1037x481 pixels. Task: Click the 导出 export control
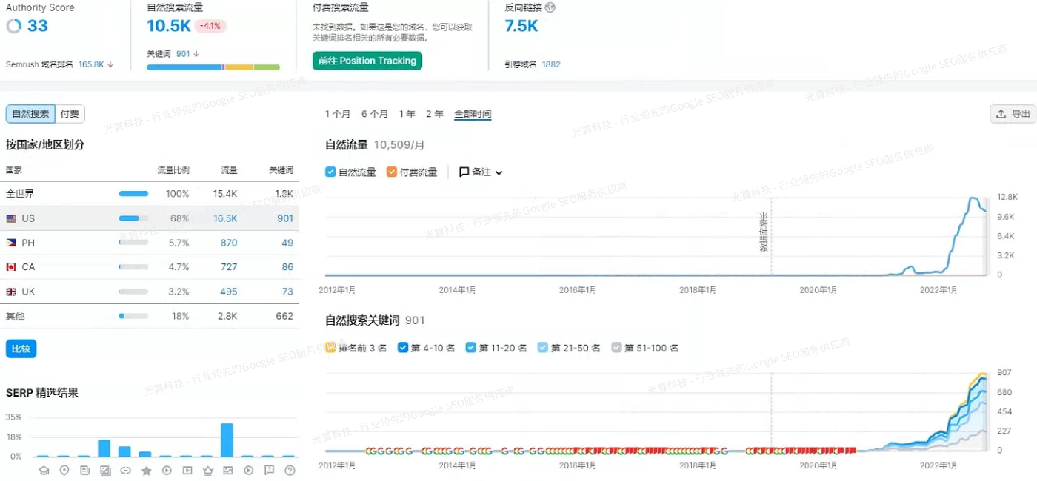(x=1012, y=114)
